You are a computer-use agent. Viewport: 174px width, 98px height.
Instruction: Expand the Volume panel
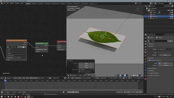151,58
